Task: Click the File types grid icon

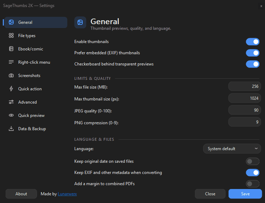Action: point(11,35)
